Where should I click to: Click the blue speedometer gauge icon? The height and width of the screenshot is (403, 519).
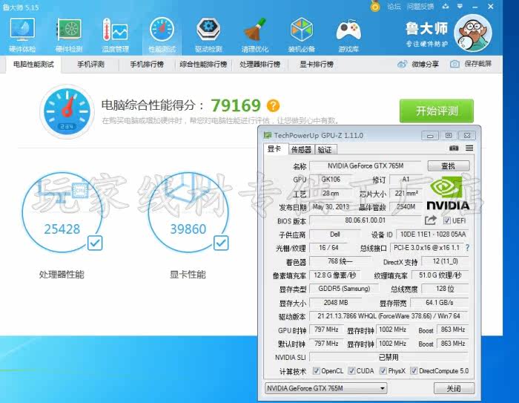pos(67,112)
